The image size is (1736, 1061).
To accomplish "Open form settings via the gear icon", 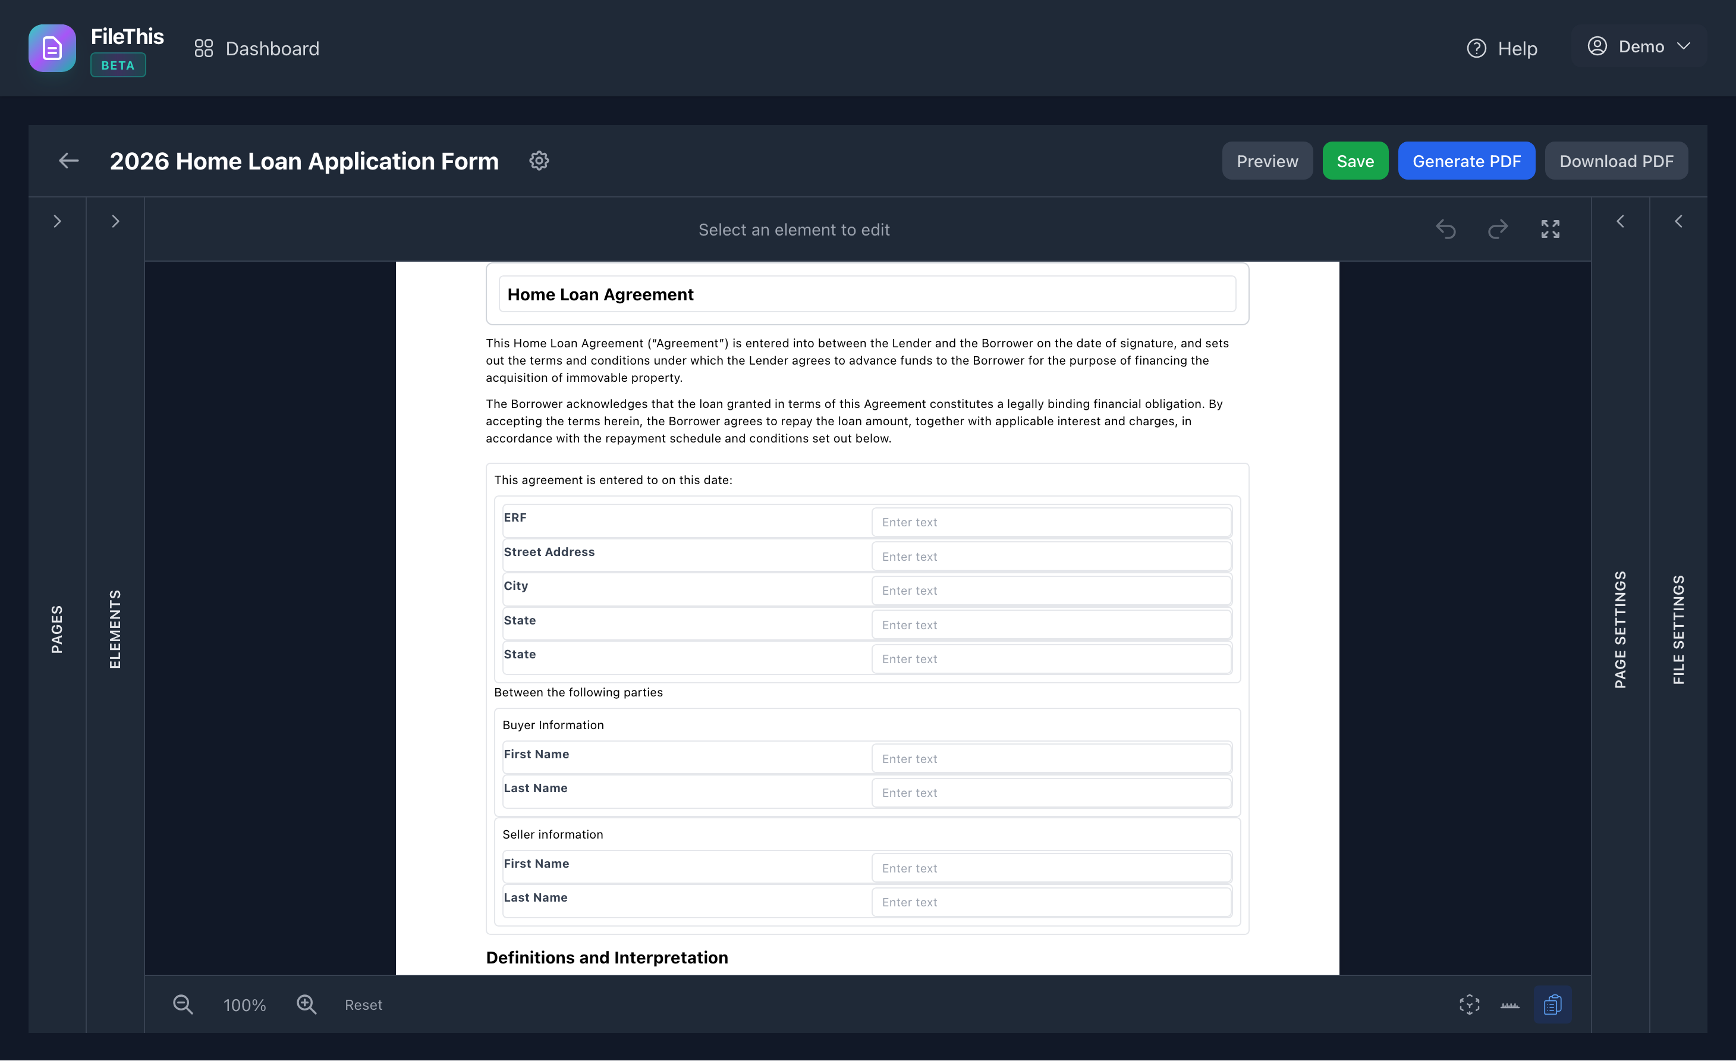I will (x=539, y=161).
